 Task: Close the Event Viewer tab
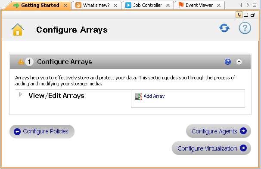[x=219, y=6]
